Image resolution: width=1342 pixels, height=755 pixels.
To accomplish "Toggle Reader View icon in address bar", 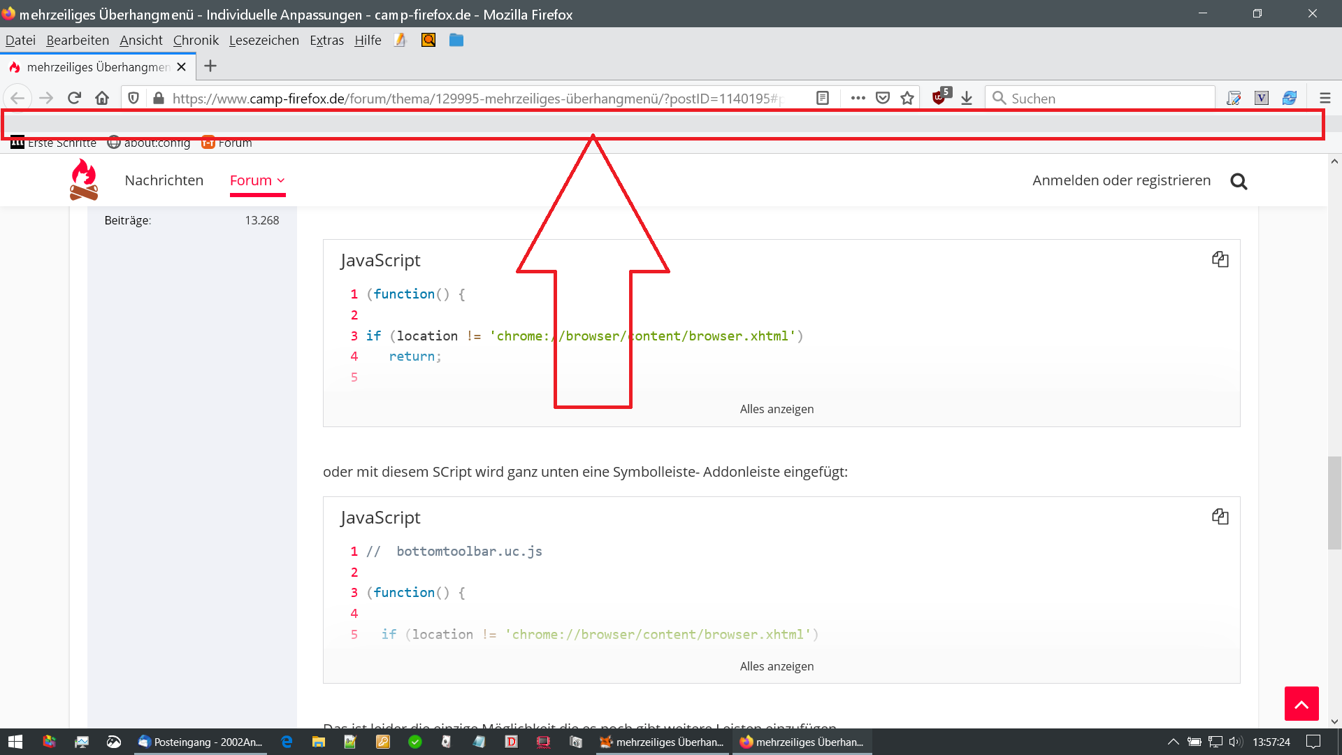I will (x=823, y=98).
